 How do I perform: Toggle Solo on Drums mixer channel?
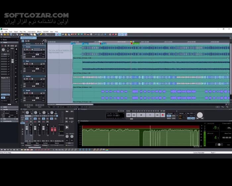[x=31, y=119]
